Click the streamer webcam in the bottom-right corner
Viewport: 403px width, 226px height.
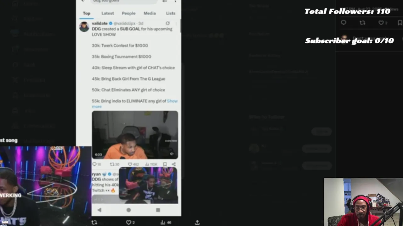[363, 202]
